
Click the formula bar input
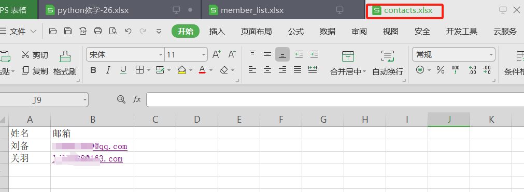[x=335, y=99]
